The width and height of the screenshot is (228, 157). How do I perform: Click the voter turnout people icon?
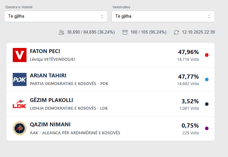[62, 32]
